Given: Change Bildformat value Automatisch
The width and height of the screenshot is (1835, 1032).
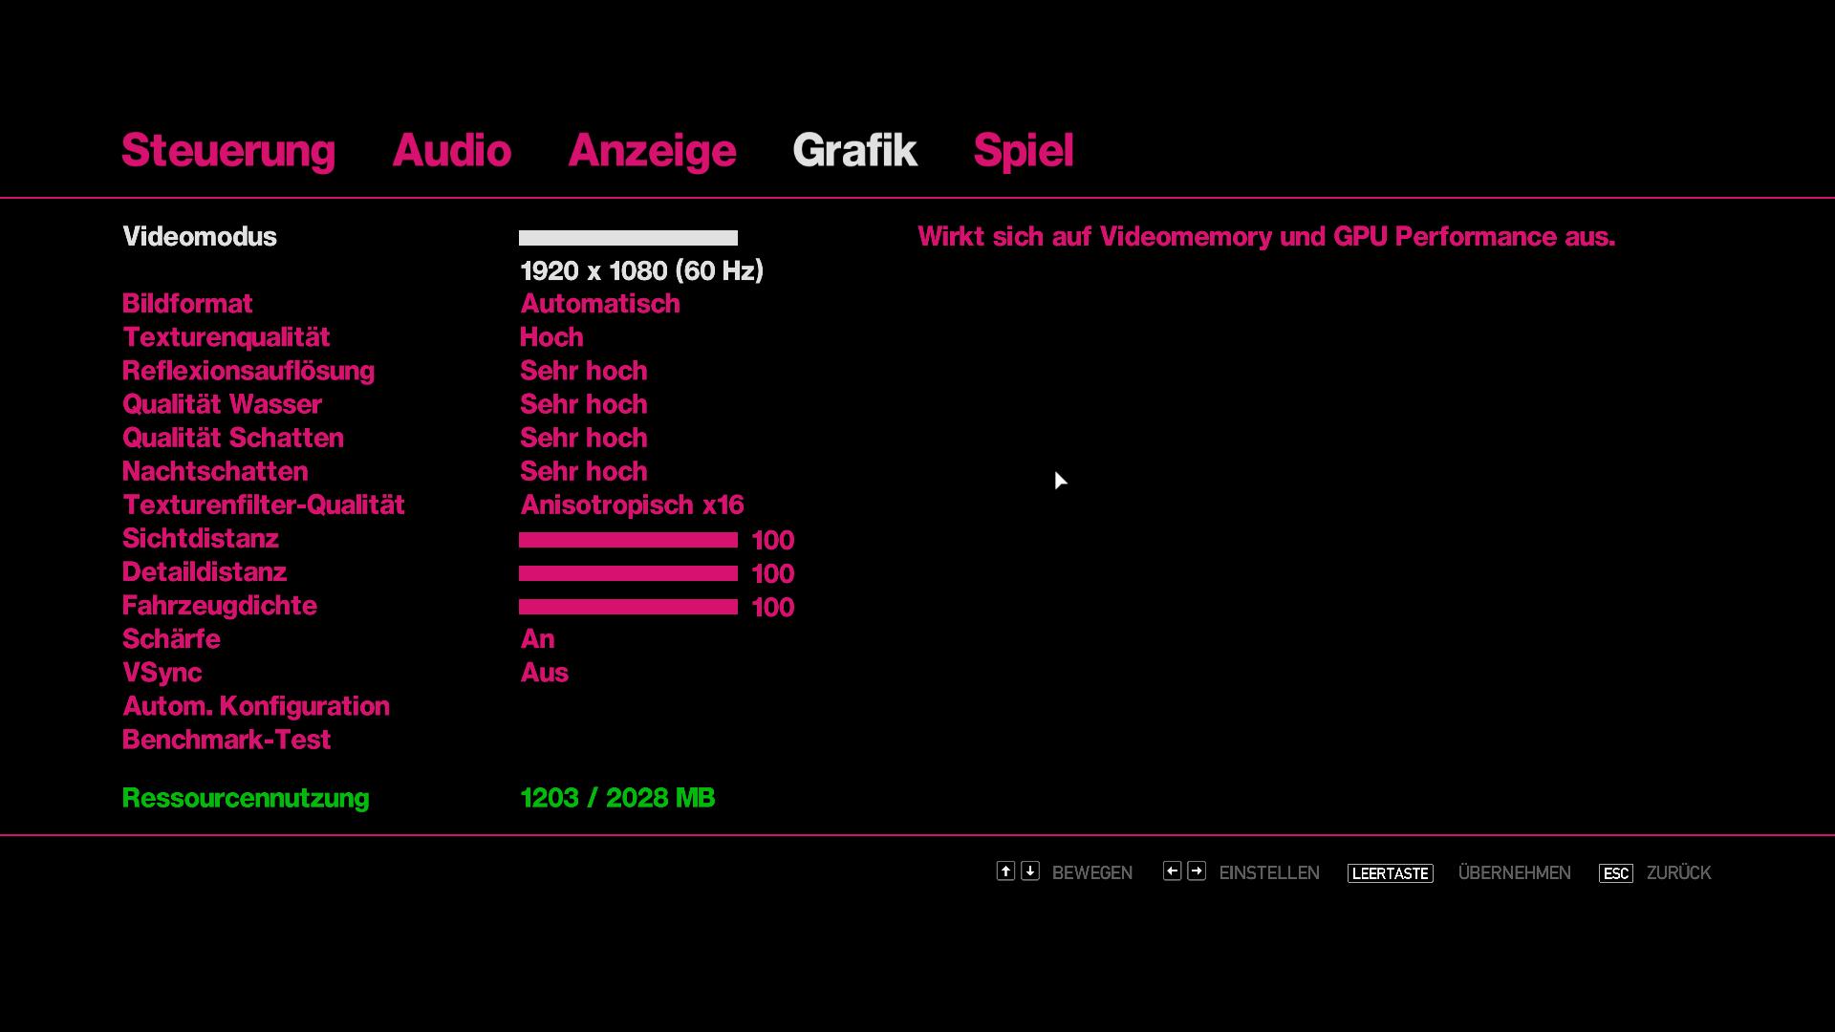Looking at the screenshot, I should coord(599,304).
